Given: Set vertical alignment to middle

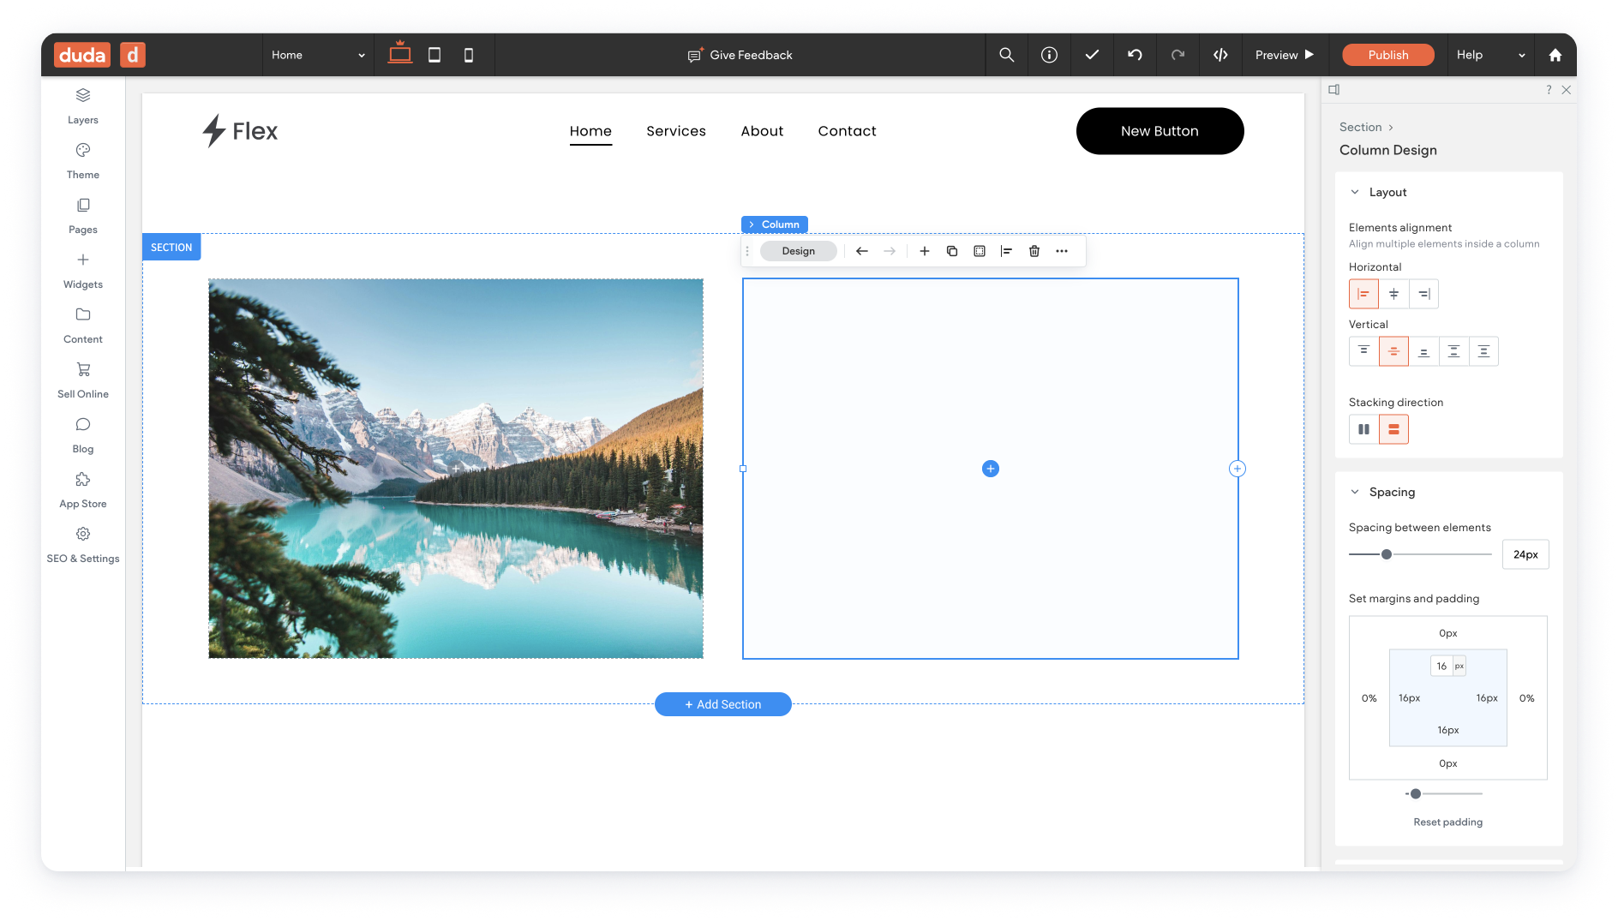Looking at the screenshot, I should pos(1393,351).
